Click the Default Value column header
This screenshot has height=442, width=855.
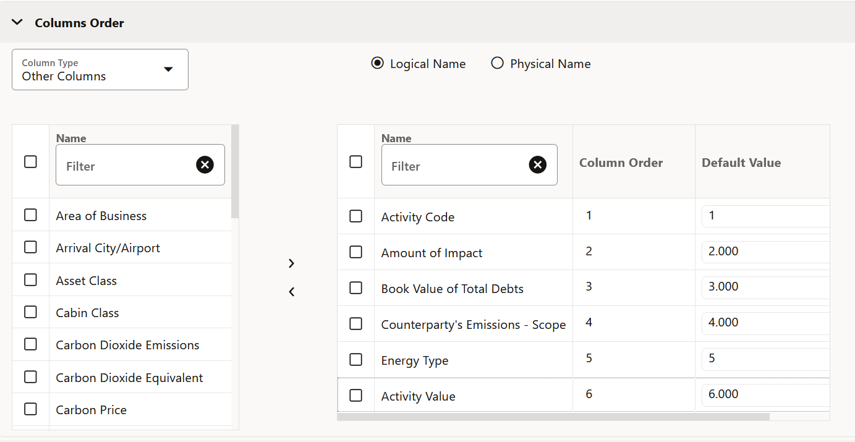[741, 163]
